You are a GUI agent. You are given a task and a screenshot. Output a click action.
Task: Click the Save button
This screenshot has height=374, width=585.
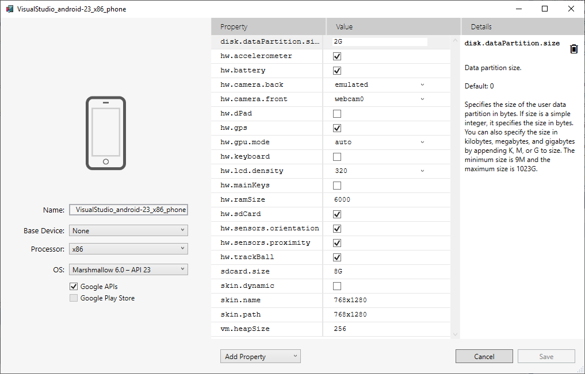pos(546,357)
